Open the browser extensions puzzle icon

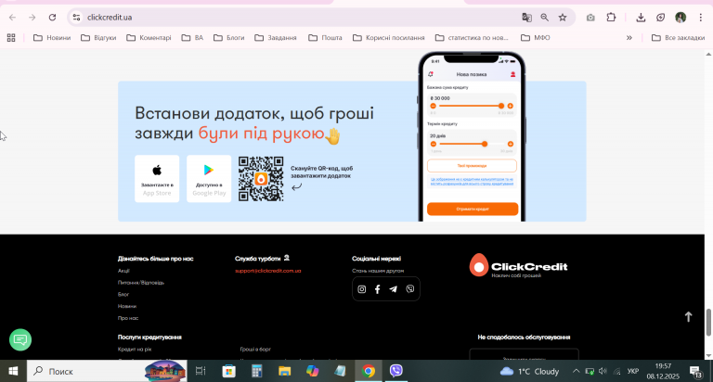(x=611, y=18)
